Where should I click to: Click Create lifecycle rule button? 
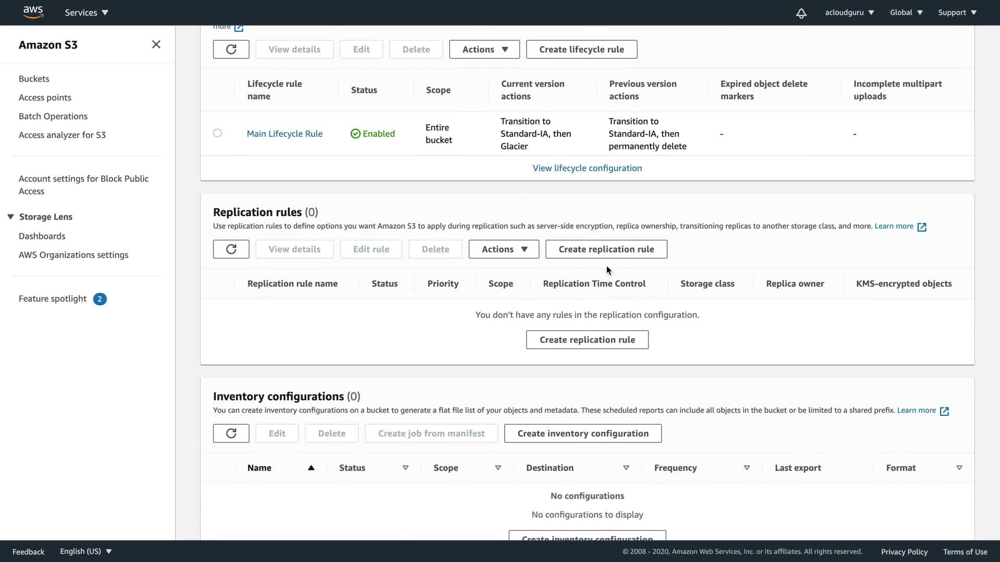581,49
